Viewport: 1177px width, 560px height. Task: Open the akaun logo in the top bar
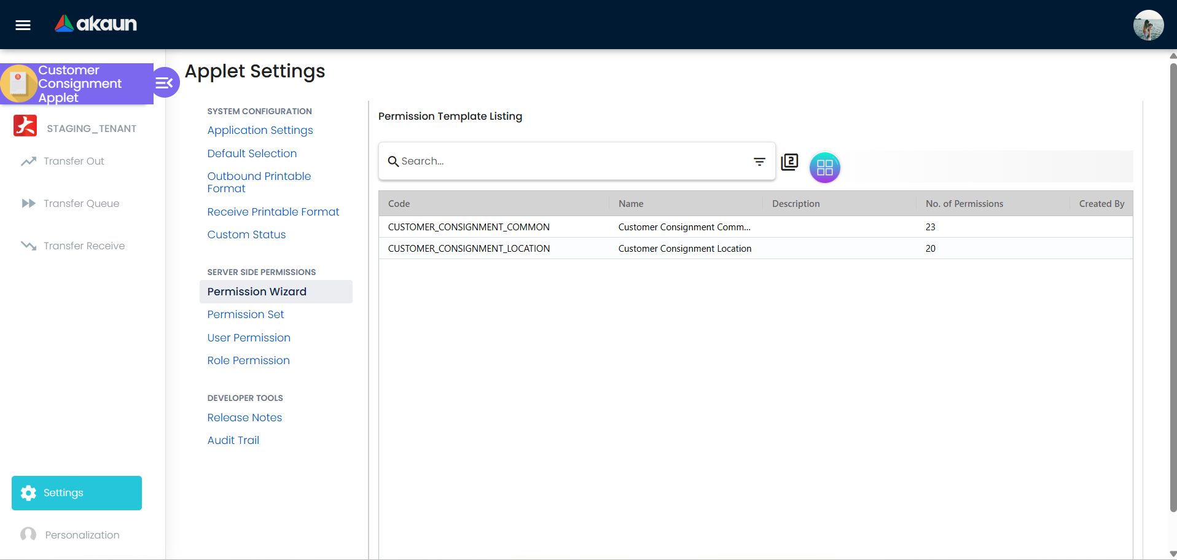click(x=95, y=24)
